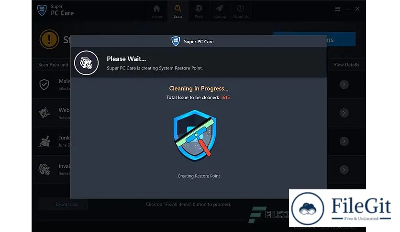Image resolution: width=400 pixels, height=232 pixels.
Task: Minimize the Super PC Care window
Action: (x=347, y=9)
